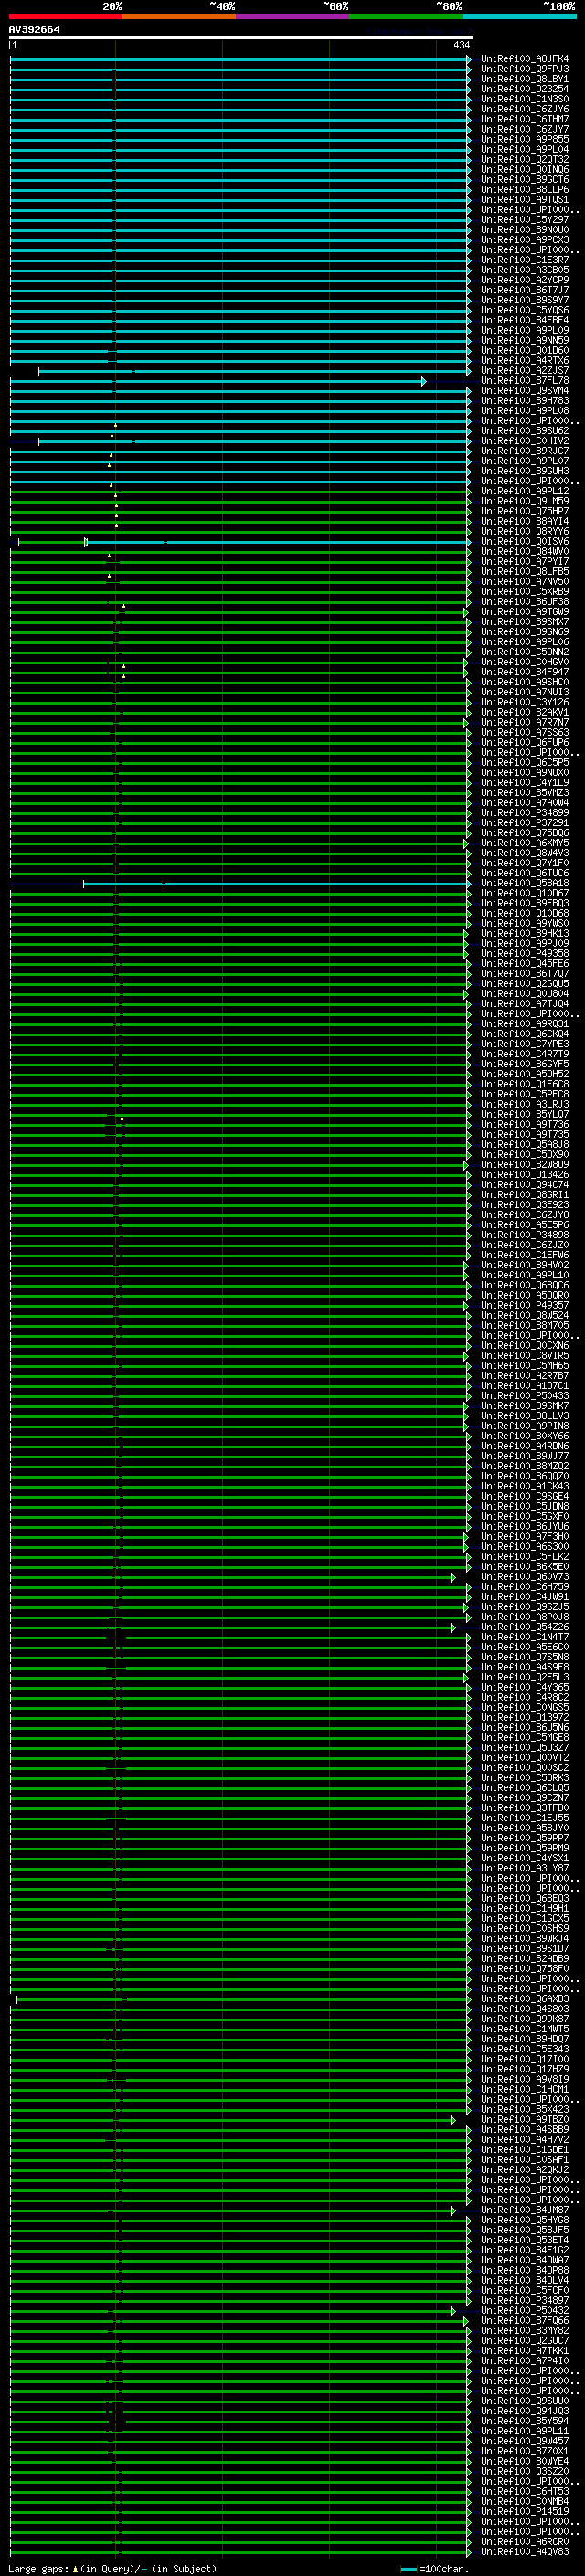This screenshot has width=585, height=2576.
Task: Click UniRef100_C5Y297 label
Action: click(525, 220)
